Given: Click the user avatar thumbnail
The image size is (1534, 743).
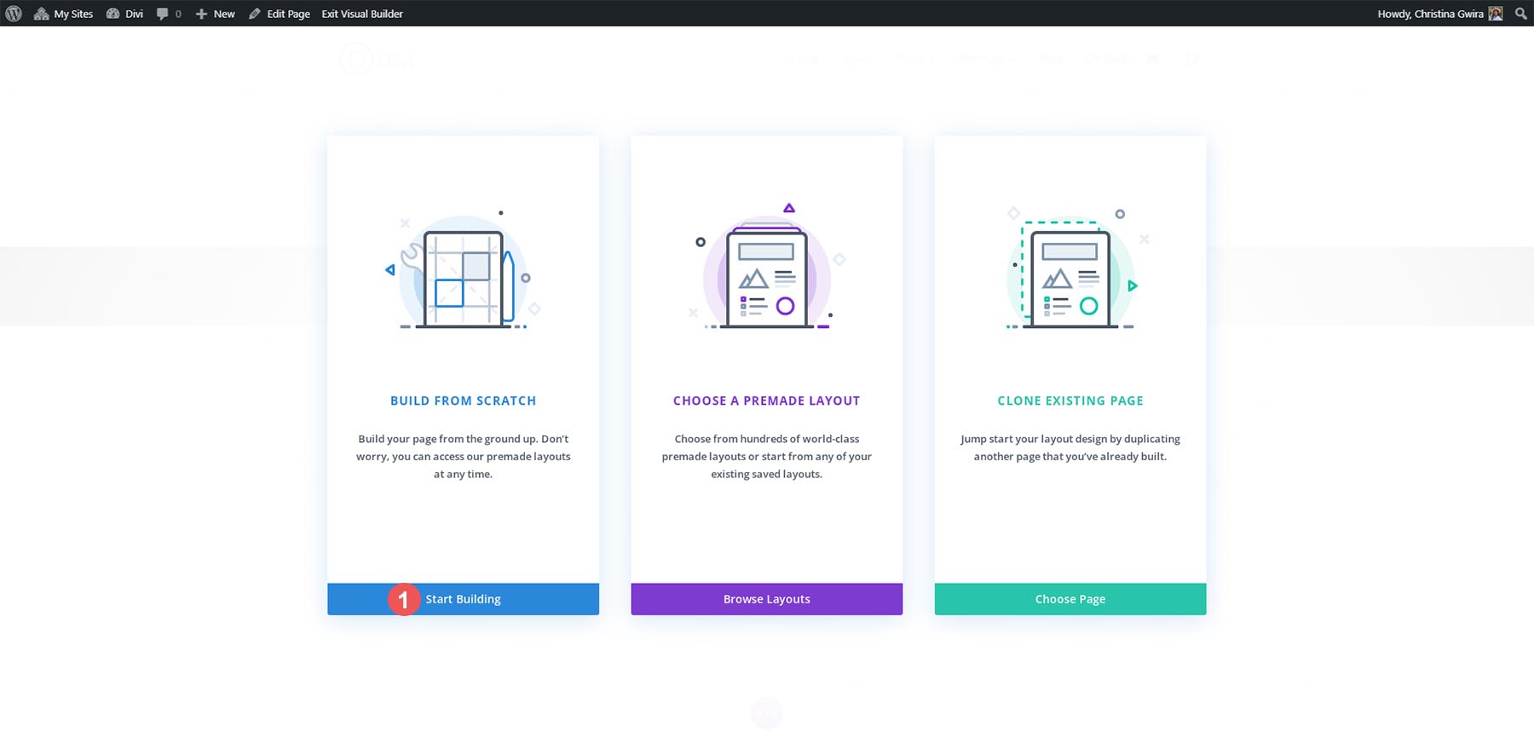Looking at the screenshot, I should pyautogui.click(x=1496, y=14).
